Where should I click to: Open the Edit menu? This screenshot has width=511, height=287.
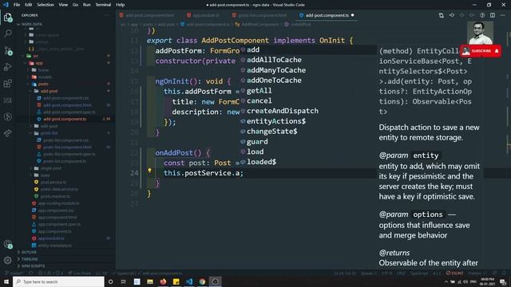pos(29,5)
